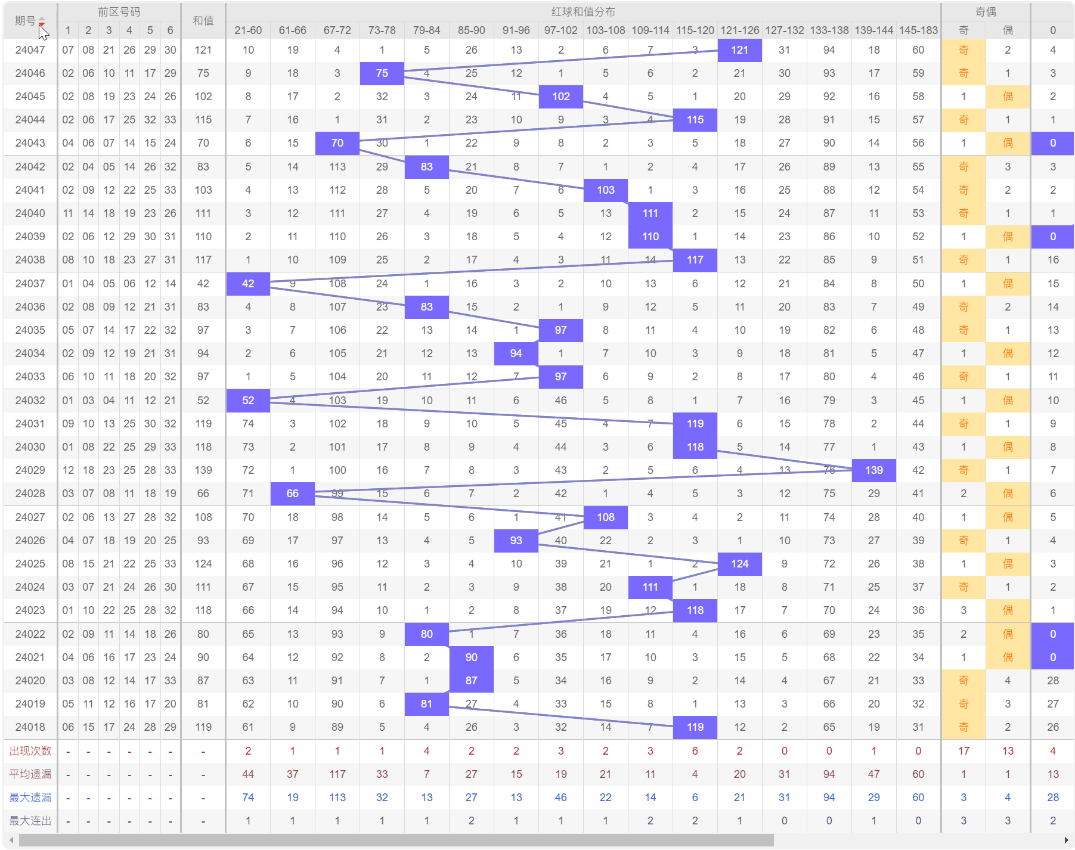Click the blue 70 cell in row 24043
The height and width of the screenshot is (850, 1075).
(337, 143)
